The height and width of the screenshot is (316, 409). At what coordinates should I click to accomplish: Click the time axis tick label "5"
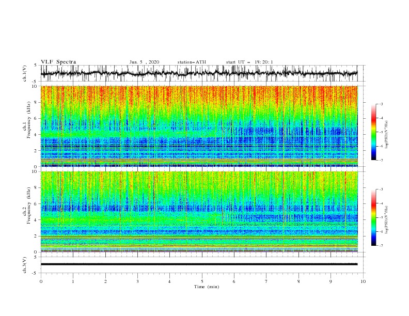(202, 281)
